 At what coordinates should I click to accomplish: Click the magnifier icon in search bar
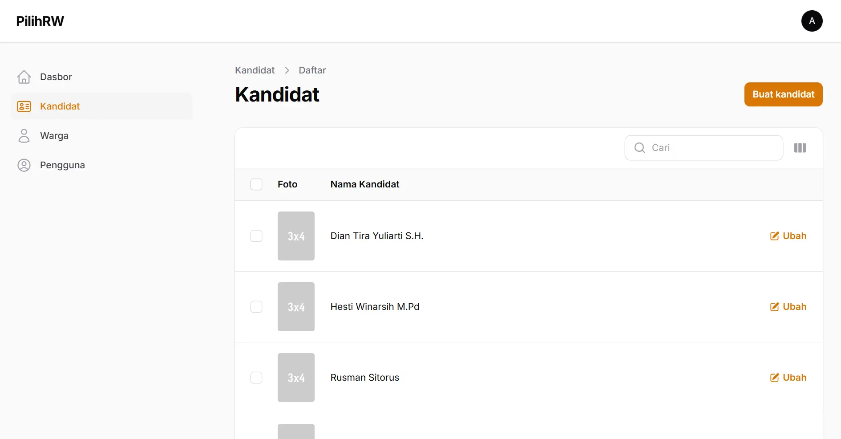pyautogui.click(x=639, y=148)
